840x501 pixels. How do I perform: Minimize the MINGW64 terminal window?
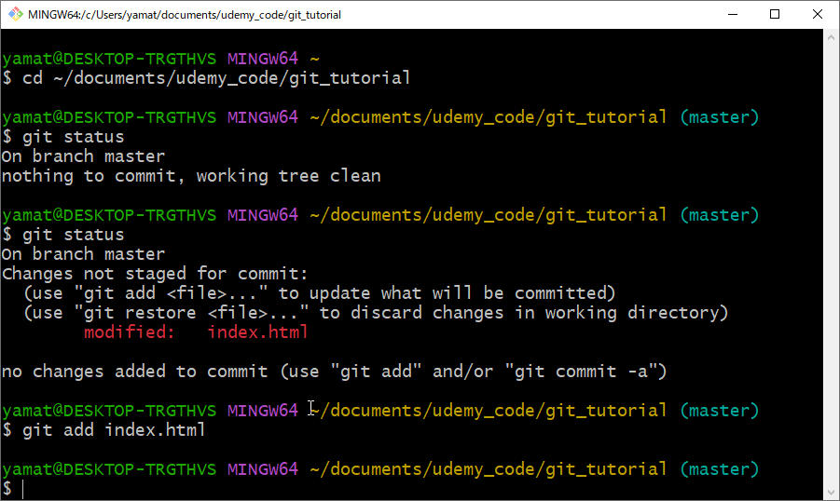point(733,15)
